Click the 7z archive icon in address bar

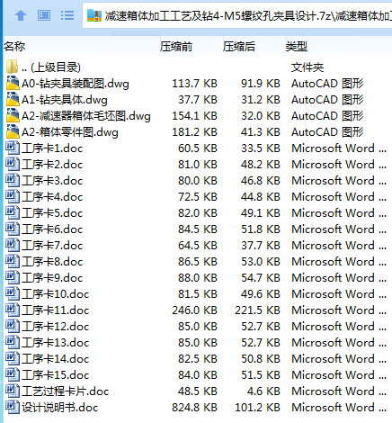tap(94, 15)
